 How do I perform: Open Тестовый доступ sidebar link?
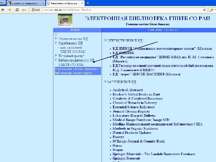pyautogui.click(x=71, y=56)
